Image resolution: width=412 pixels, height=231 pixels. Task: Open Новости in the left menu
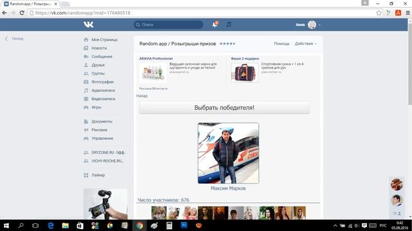(x=99, y=48)
